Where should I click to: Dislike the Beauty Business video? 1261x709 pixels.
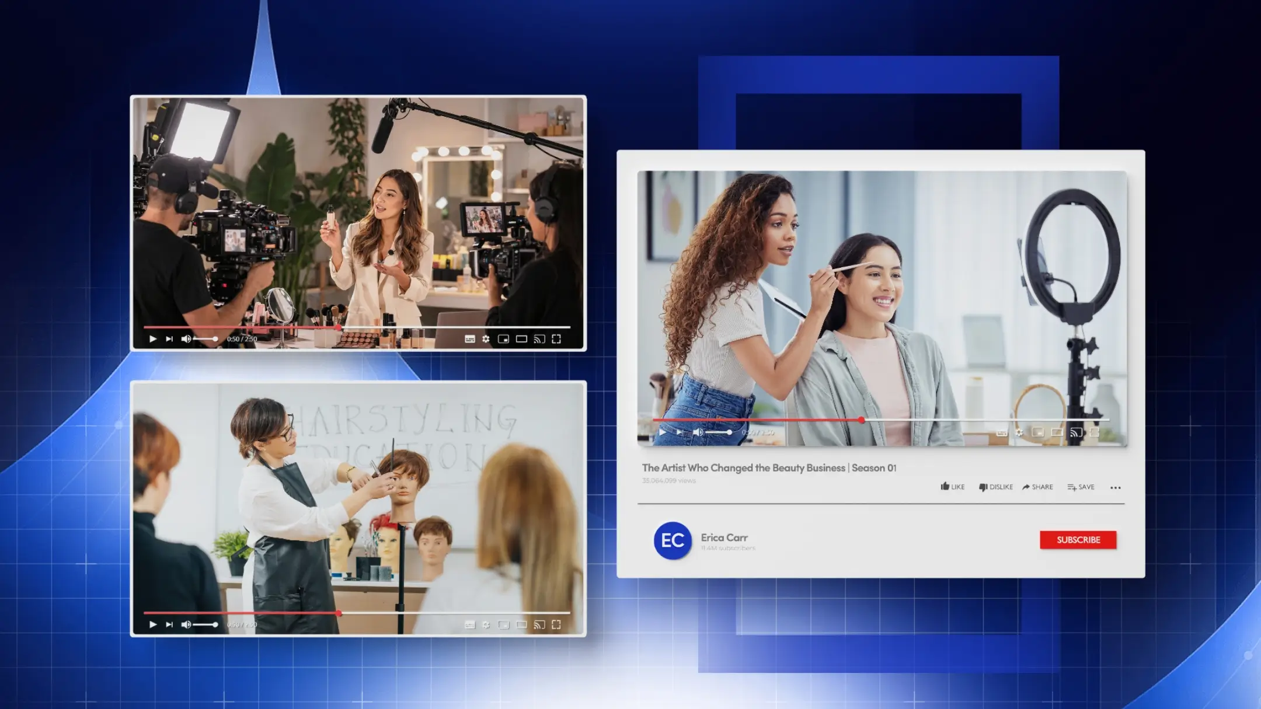(x=996, y=487)
